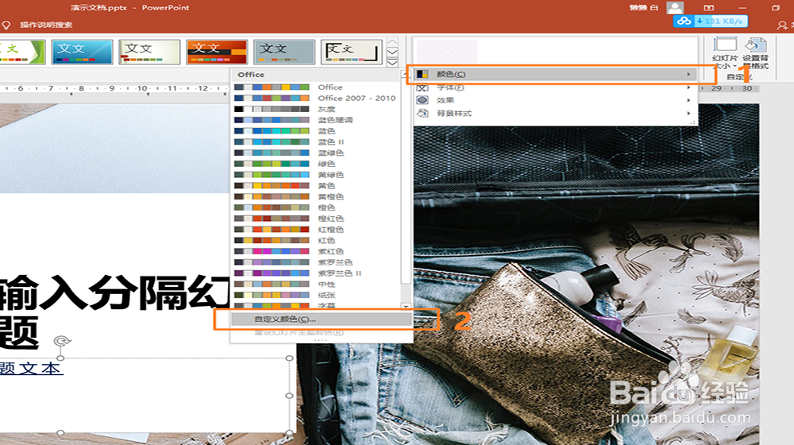The image size is (794, 445).
Task: Click the Office header of color list
Action: pyautogui.click(x=251, y=75)
